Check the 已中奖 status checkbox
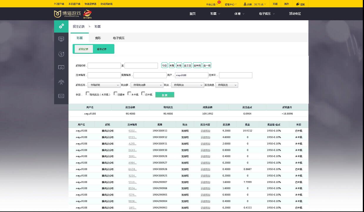Screen dimensions: 364x212 coord(143,93)
